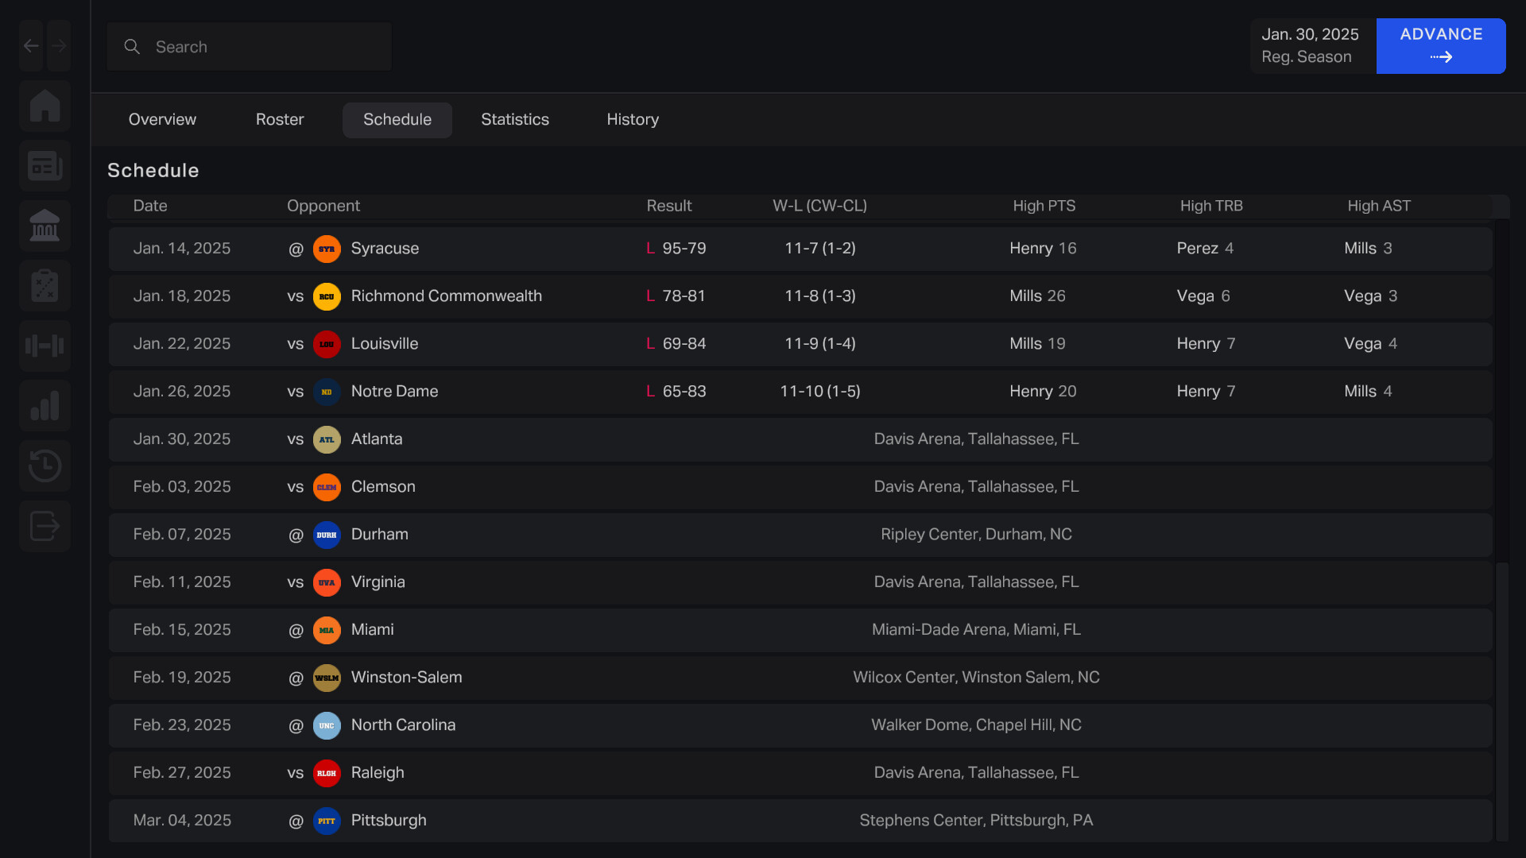
Task: Open the strategy clipboard sidebar icon
Action: tap(45, 286)
